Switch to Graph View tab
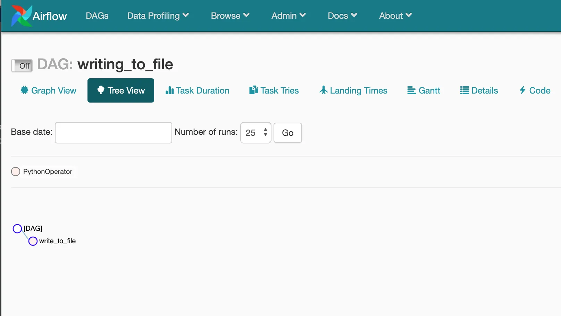The height and width of the screenshot is (316, 561). (x=48, y=90)
